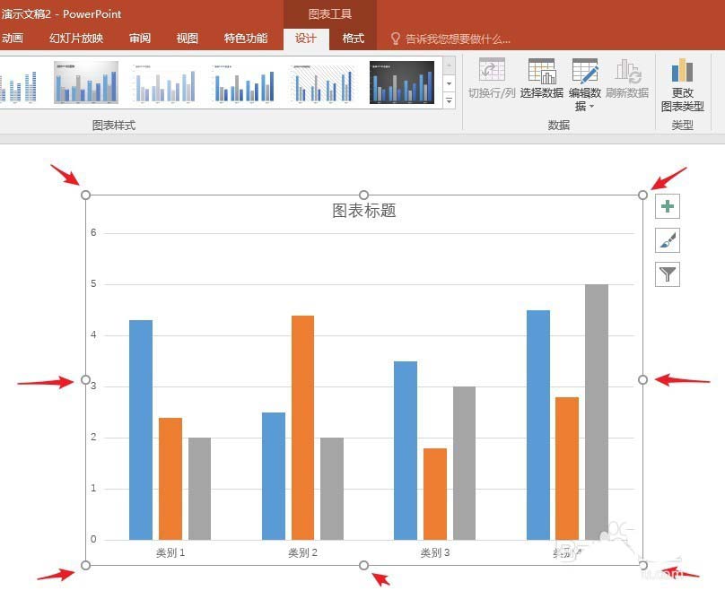
Task: Apply the dark background chart style
Action: 402,82
